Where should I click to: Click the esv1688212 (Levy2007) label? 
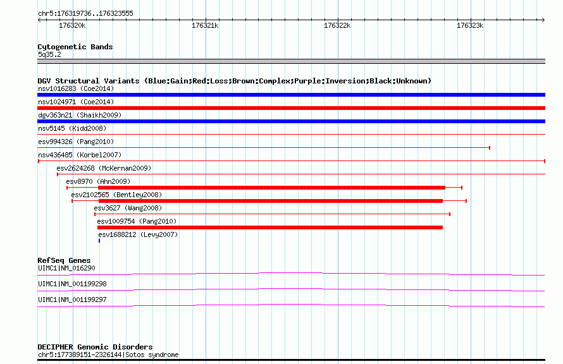(x=138, y=234)
